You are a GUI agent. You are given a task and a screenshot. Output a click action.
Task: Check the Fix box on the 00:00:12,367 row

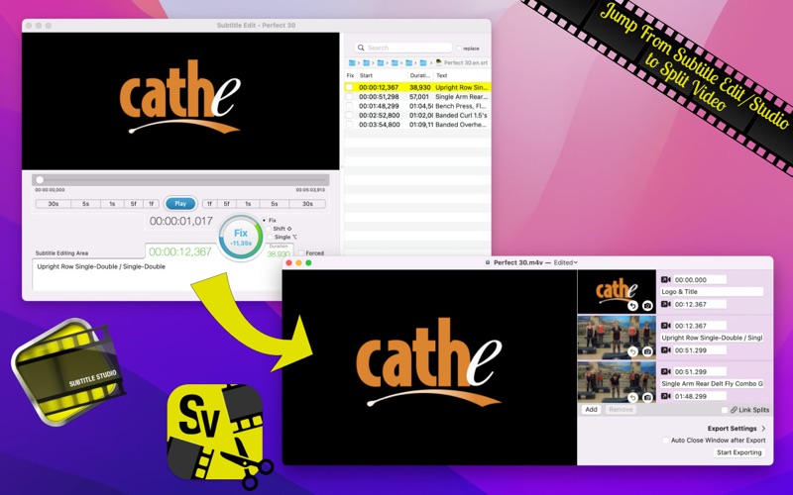pos(349,87)
